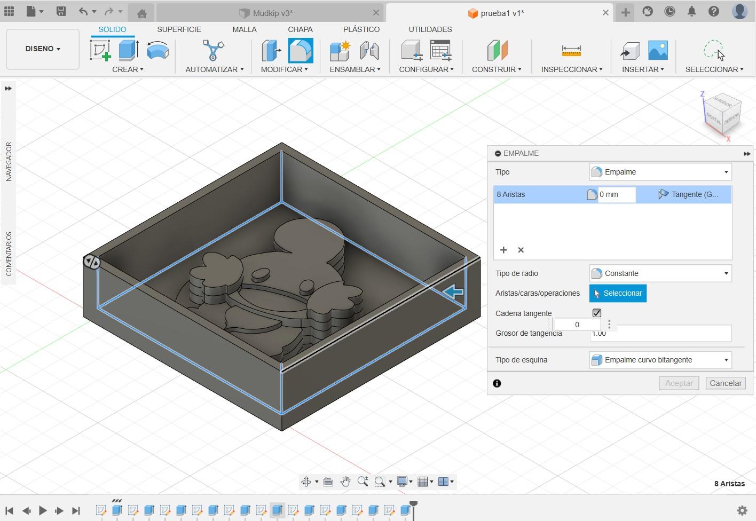Open the File menu icon
This screenshot has width=756, height=521.
pos(34,11)
